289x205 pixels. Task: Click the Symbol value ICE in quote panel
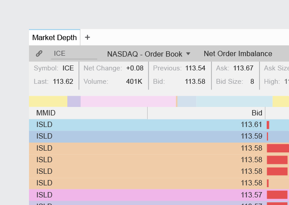tap(68, 68)
